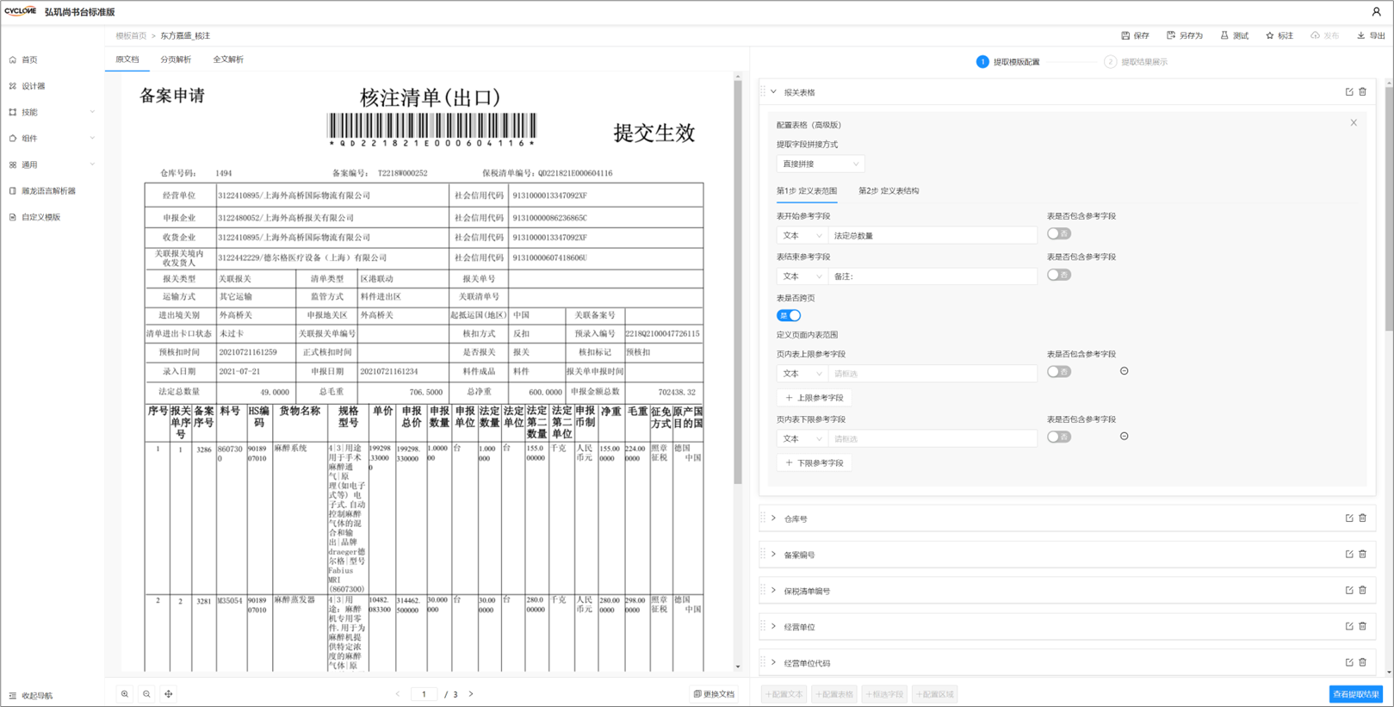
Task: Toggle the 表是否跨页 switch
Action: pyautogui.click(x=789, y=315)
